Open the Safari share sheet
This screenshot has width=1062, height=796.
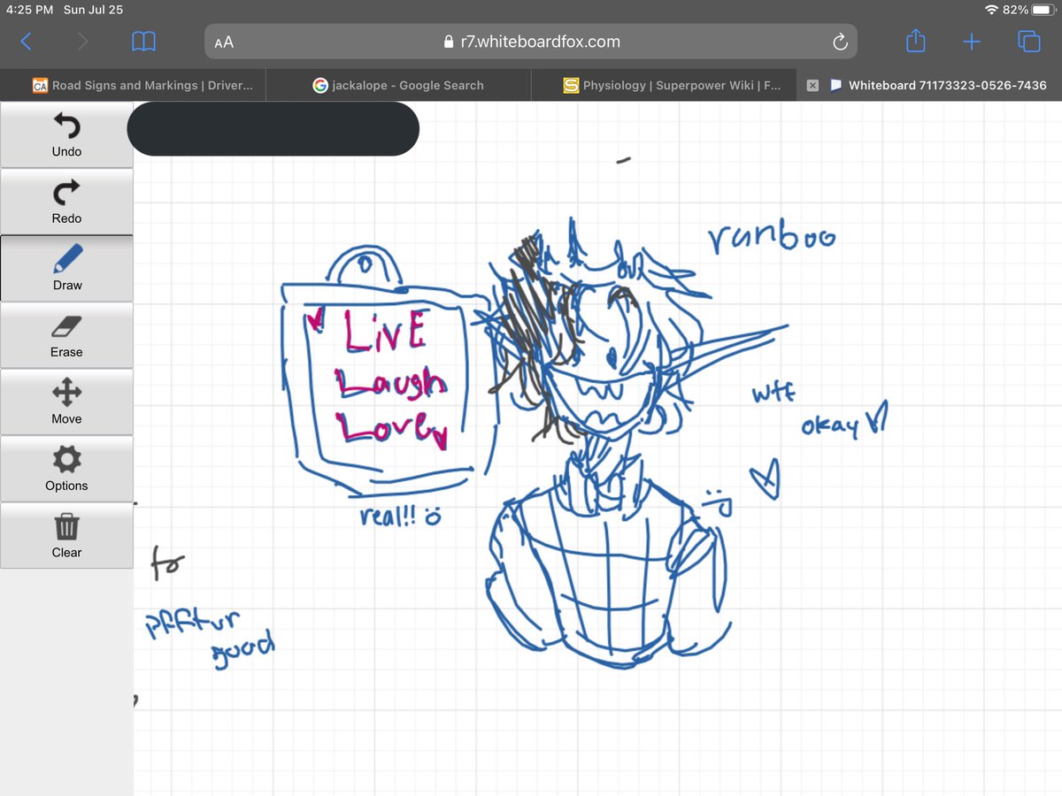(916, 41)
